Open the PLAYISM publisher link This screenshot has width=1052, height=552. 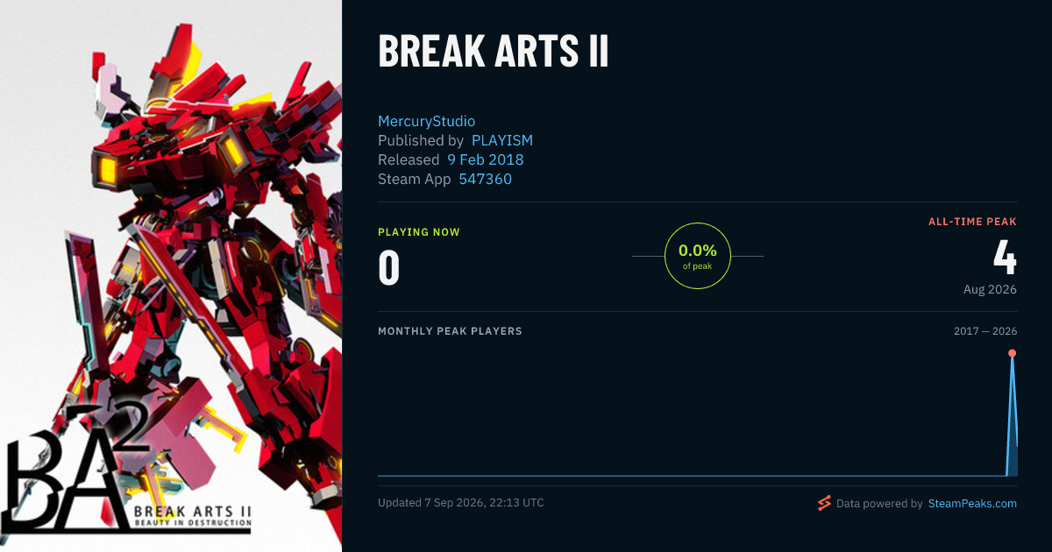[502, 140]
